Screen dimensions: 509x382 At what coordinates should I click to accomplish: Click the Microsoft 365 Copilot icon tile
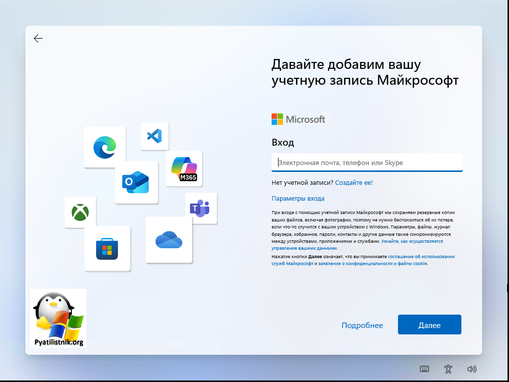tap(184, 168)
